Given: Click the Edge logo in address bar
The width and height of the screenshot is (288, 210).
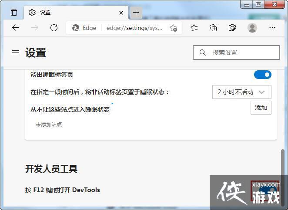Looking at the screenshot, I should tap(76, 28).
